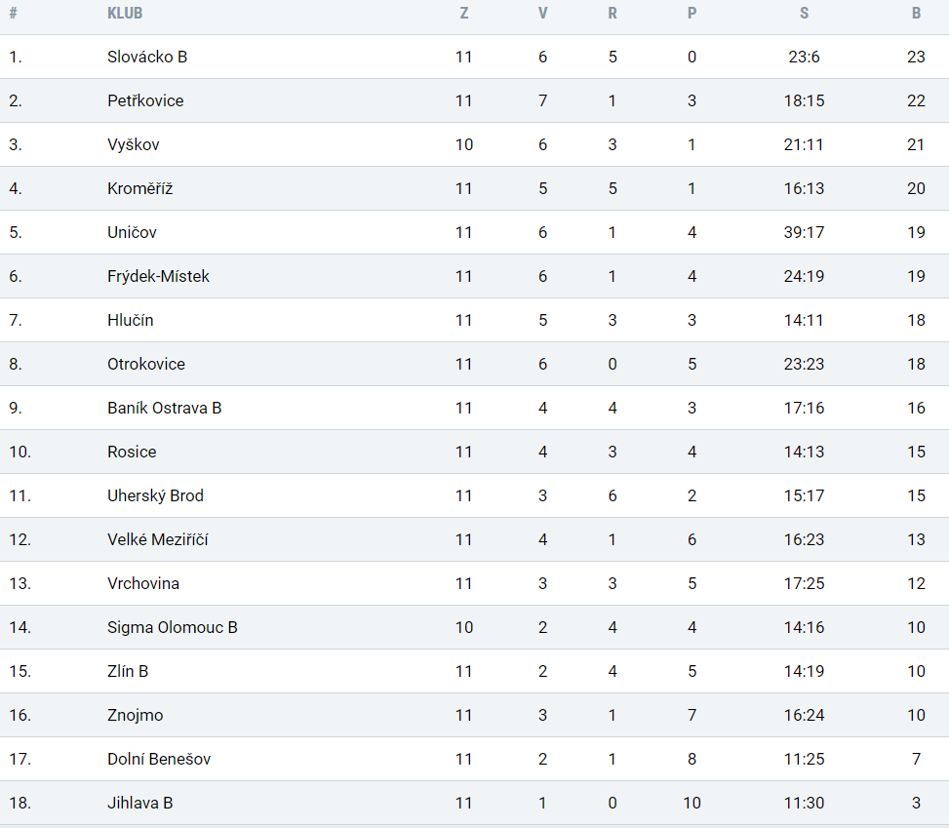This screenshot has height=828, width=949.
Task: Open the Hlučín club entry
Action: tap(130, 320)
